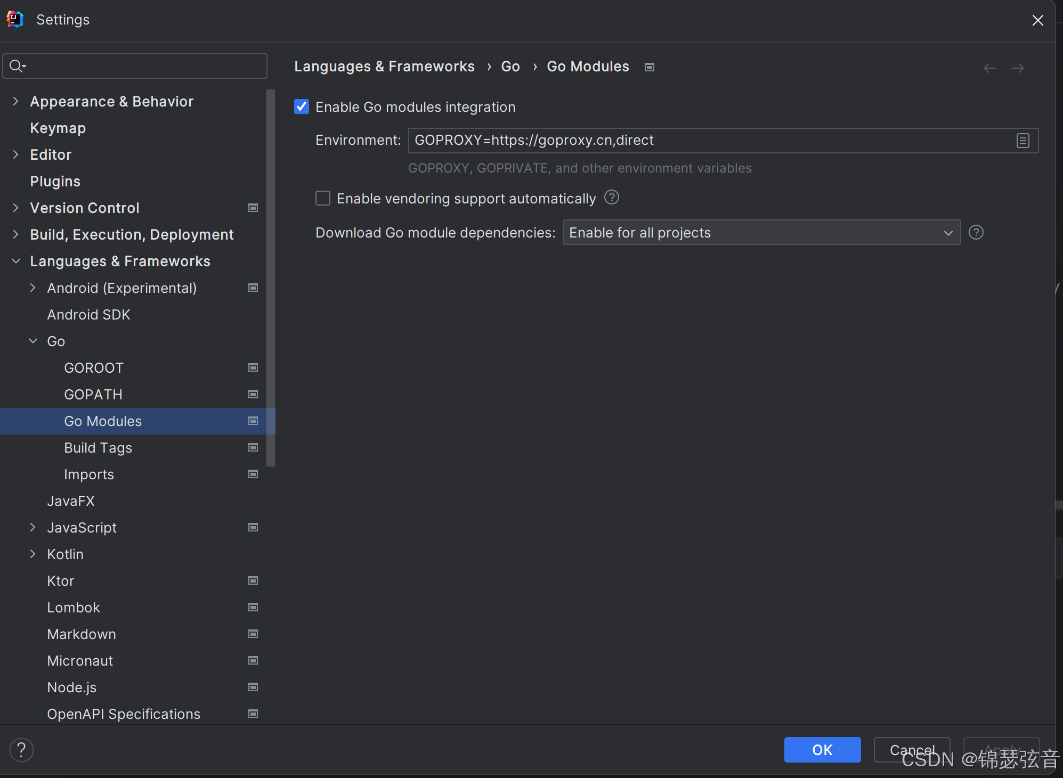Enable vendoring support automatically checkbox
The width and height of the screenshot is (1063, 778).
coord(323,199)
